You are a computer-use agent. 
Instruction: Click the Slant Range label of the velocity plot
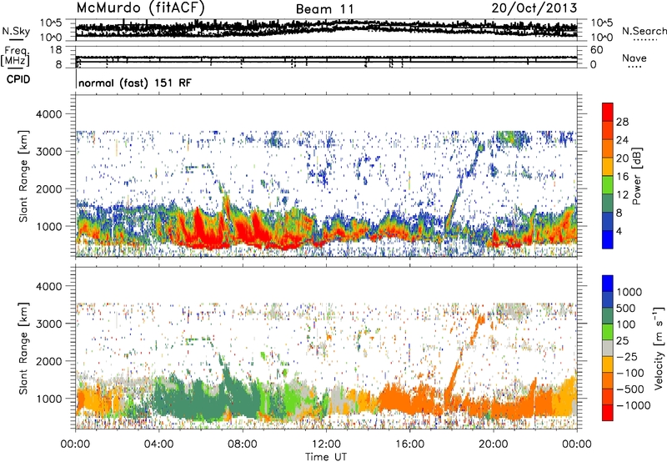coord(23,349)
